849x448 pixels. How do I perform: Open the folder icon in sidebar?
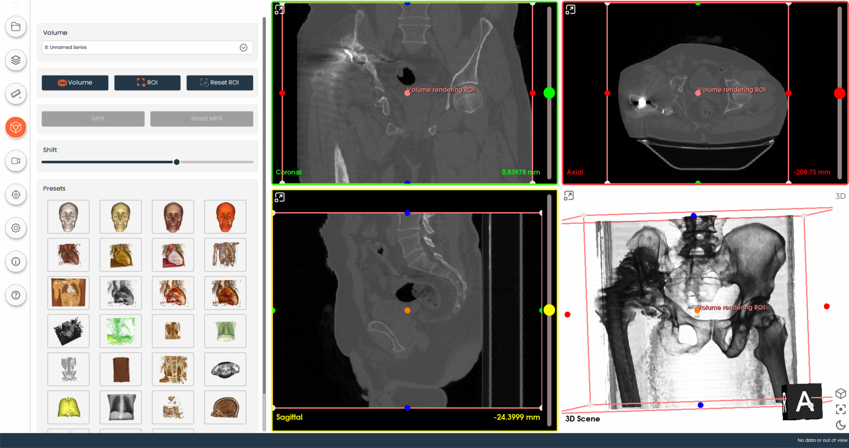16,27
